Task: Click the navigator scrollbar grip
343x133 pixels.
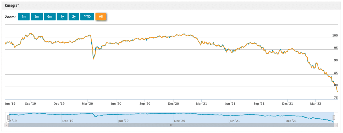Action: (x=171, y=125)
